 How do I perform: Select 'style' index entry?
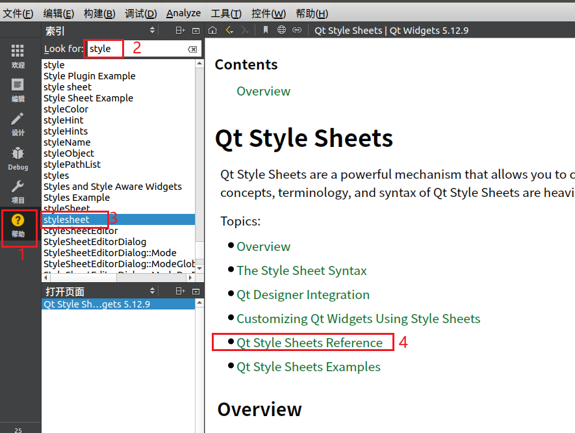(118, 65)
